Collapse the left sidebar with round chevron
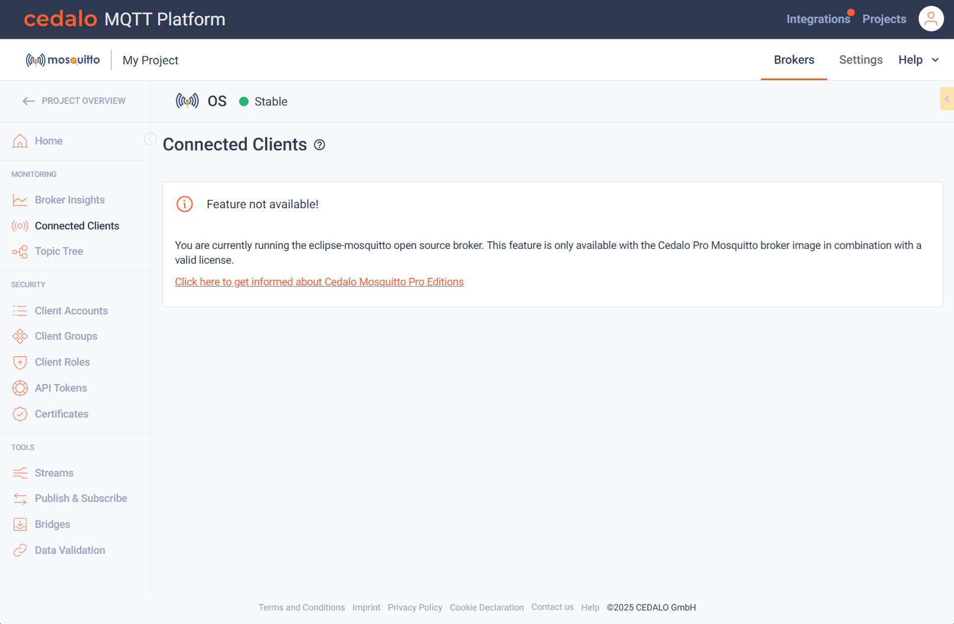954x624 pixels. pos(151,139)
